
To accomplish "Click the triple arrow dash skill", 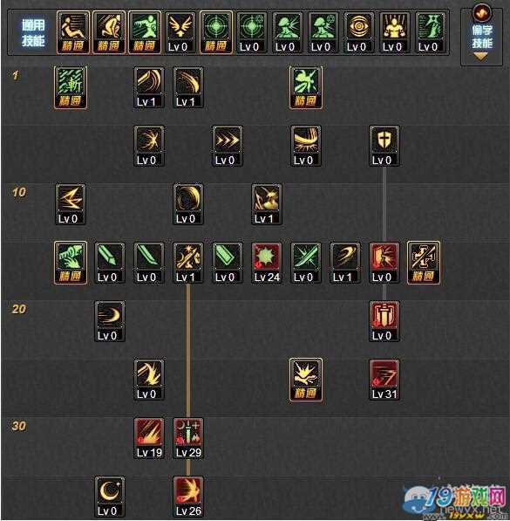I will coord(228,146).
